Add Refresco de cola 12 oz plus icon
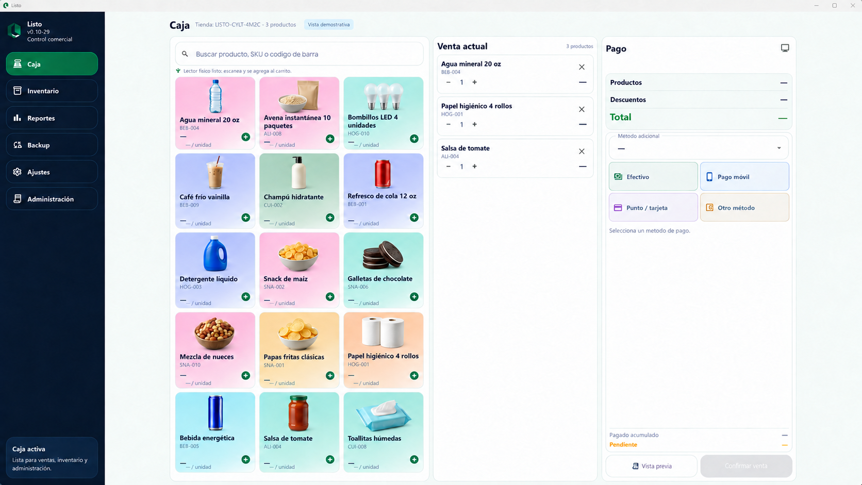862x485 pixels. click(414, 218)
